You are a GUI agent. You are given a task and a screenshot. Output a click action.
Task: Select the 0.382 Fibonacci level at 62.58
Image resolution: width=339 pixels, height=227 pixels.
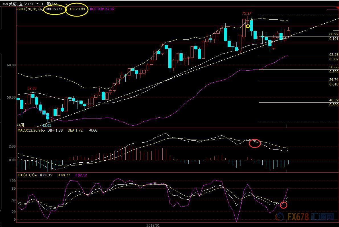pos(334,59)
